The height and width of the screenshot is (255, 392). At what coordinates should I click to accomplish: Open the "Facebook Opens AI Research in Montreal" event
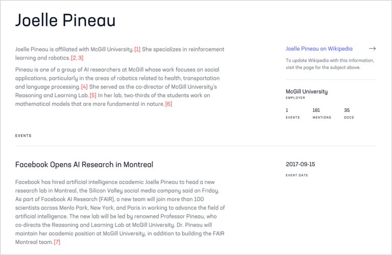[x=84, y=164]
